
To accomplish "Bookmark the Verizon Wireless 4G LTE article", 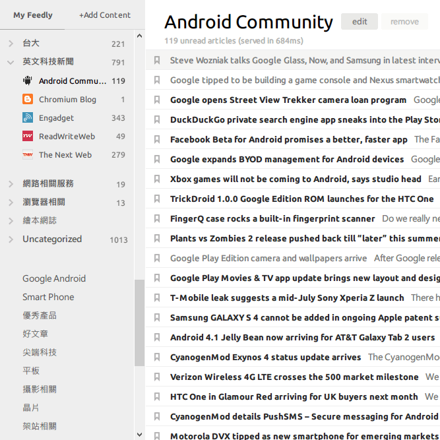I will point(157,377).
